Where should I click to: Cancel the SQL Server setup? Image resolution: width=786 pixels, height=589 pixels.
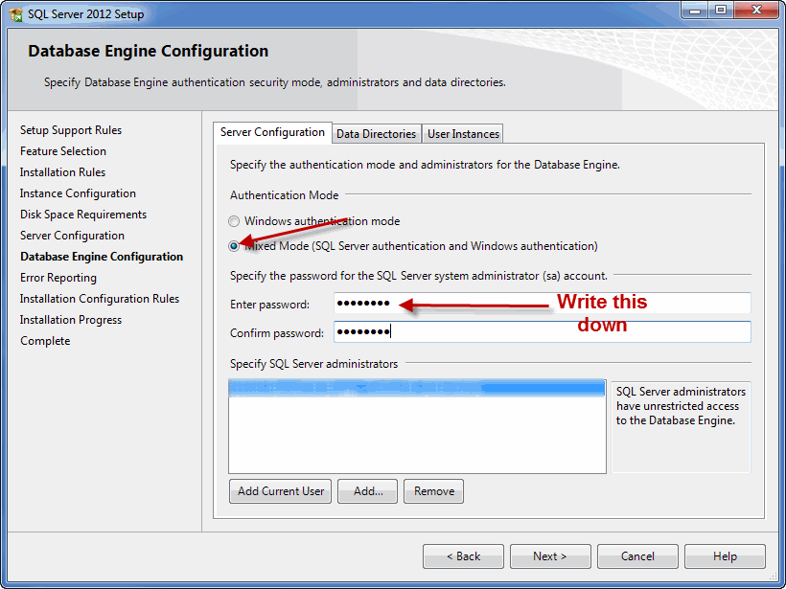(637, 556)
